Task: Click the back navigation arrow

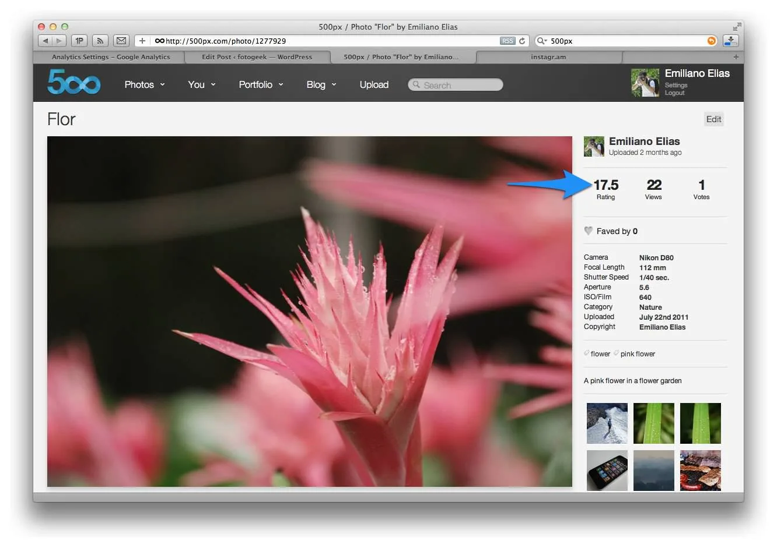Action: click(x=45, y=41)
